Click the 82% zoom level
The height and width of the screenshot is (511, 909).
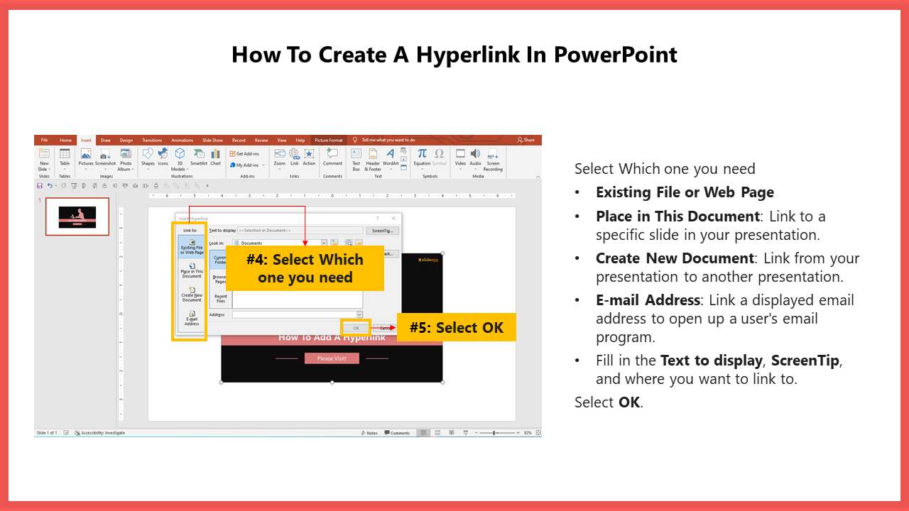pyautogui.click(x=528, y=433)
